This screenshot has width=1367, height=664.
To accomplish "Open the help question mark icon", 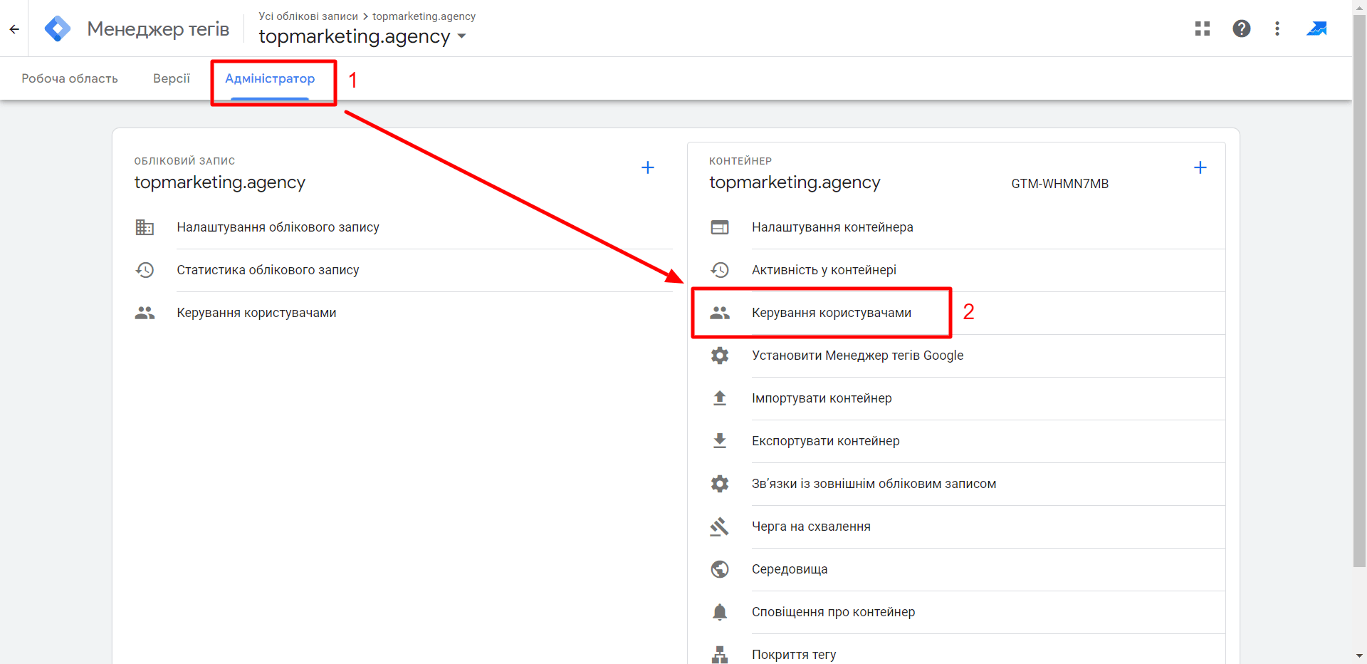I will click(1242, 28).
